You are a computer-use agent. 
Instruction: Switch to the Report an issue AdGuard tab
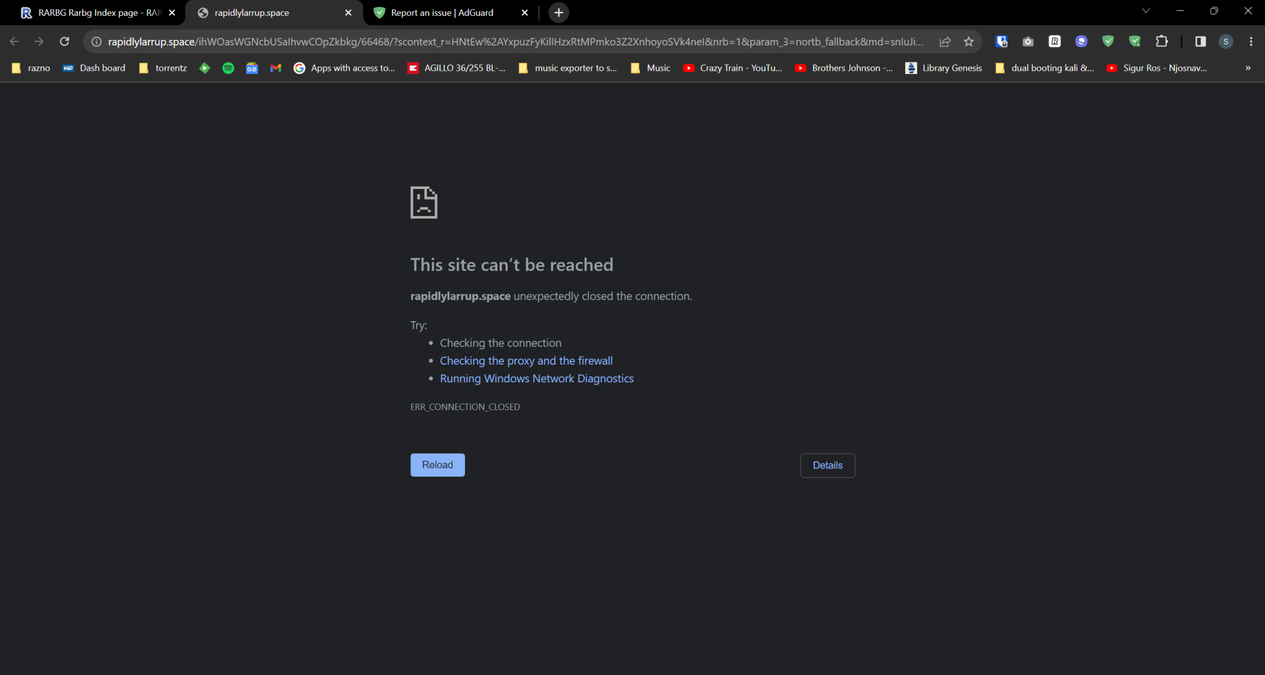(443, 12)
